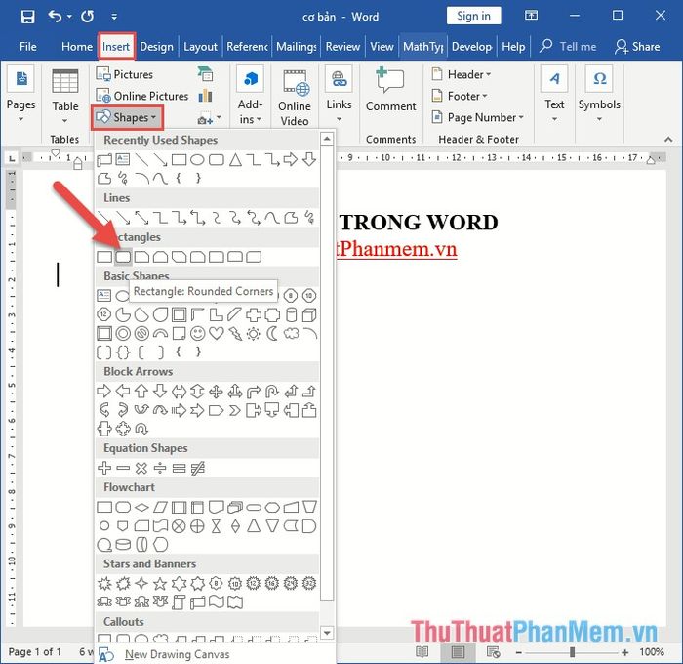Open the Review tab
The height and width of the screenshot is (664, 683).
pyautogui.click(x=342, y=46)
